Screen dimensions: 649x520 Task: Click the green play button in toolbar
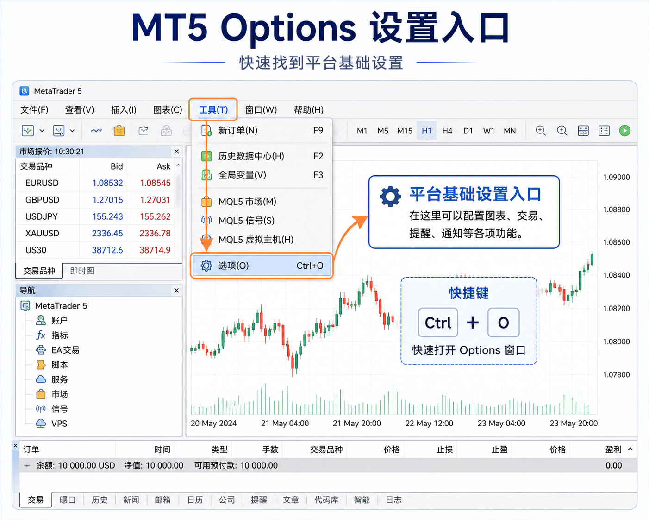tap(624, 131)
